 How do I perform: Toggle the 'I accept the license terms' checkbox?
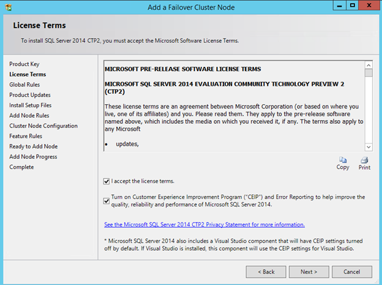click(107, 181)
